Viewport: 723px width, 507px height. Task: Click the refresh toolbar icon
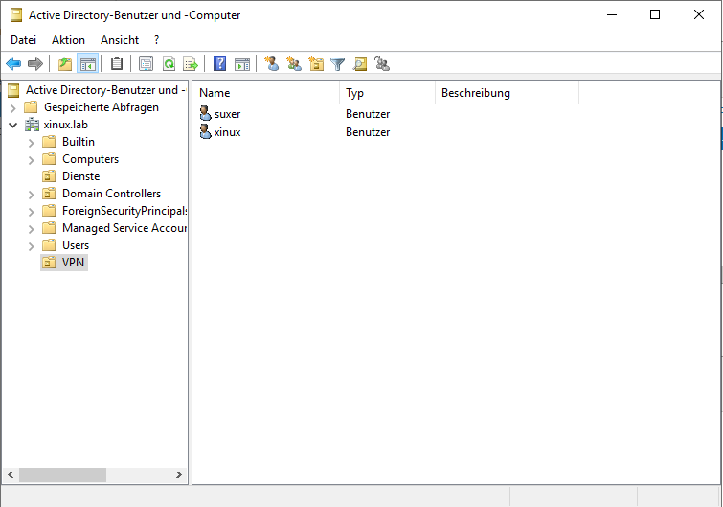pyautogui.click(x=169, y=64)
